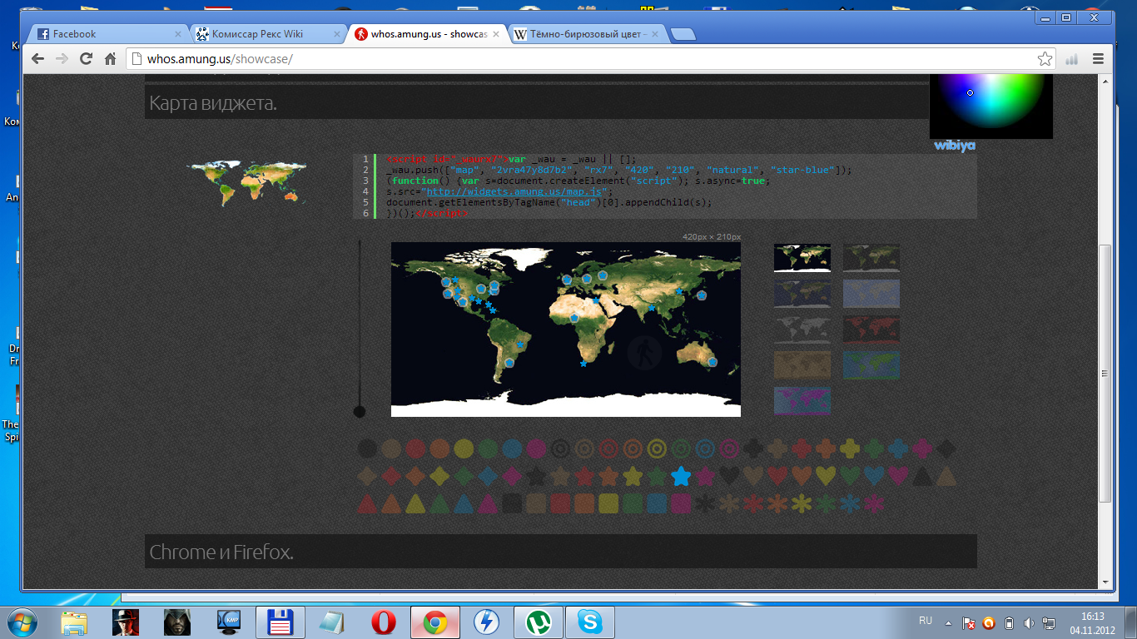
Task: Open the RU language indicator in tray
Action: 926,621
